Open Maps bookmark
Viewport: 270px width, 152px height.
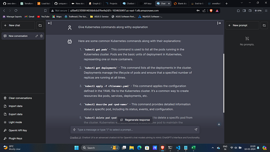[x=57, y=17]
